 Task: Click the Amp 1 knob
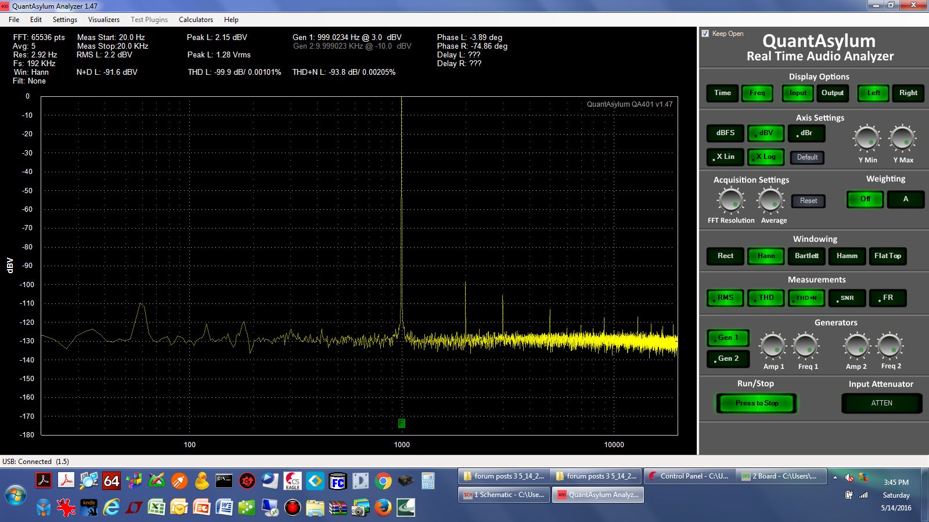click(x=773, y=346)
